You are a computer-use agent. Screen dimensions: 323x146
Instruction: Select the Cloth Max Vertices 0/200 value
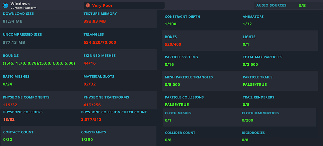pyautogui.click(x=248, y=120)
